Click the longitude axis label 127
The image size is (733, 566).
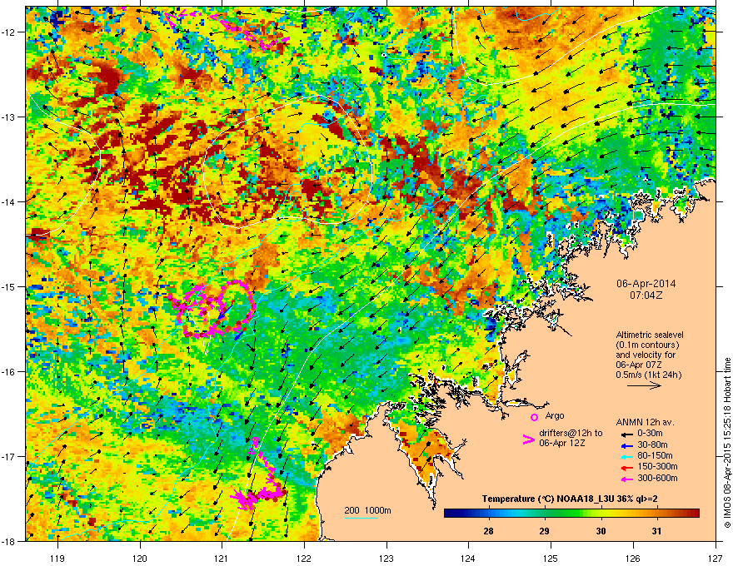[x=716, y=558]
